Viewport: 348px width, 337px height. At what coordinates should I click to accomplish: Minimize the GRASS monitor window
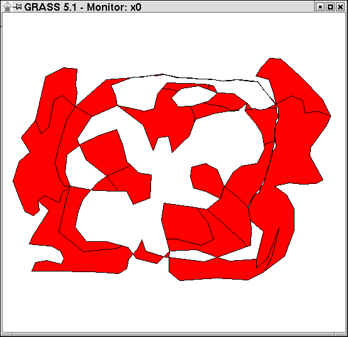point(320,7)
